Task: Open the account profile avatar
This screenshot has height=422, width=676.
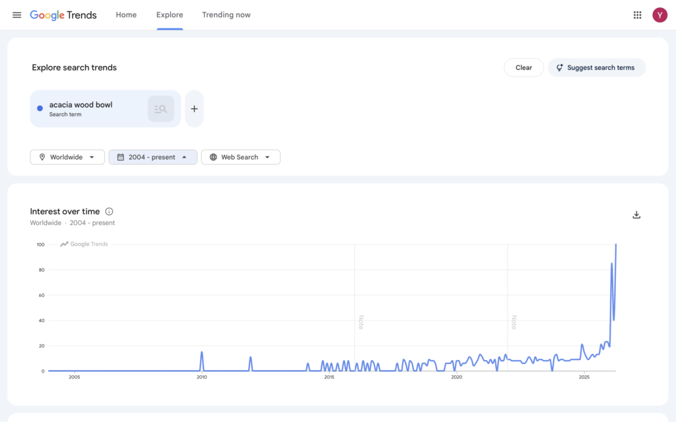Action: click(x=659, y=15)
